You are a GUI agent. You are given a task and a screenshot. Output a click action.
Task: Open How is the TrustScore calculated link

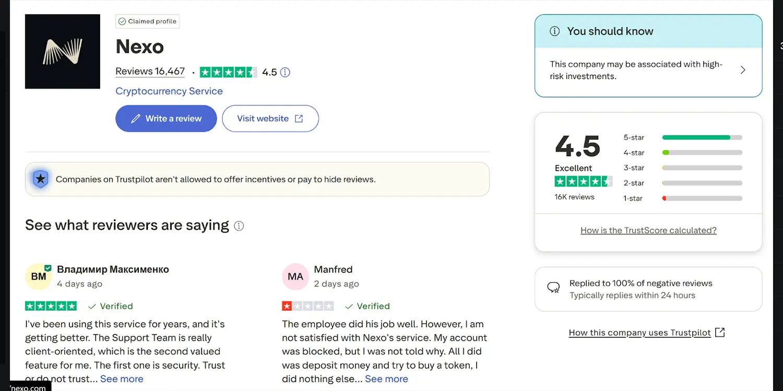[x=648, y=230]
